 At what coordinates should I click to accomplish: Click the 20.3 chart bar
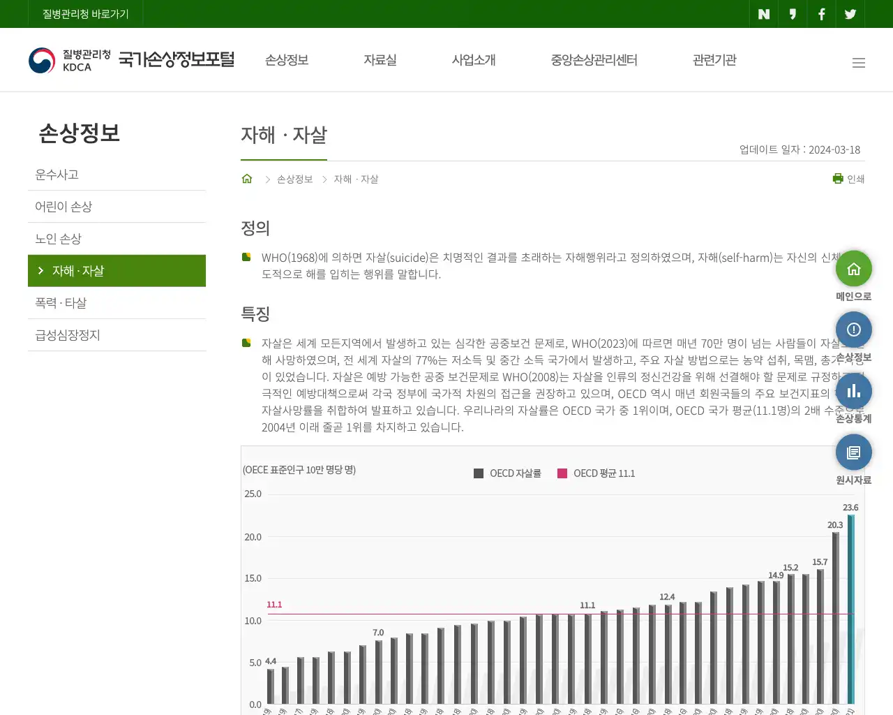click(x=835, y=618)
